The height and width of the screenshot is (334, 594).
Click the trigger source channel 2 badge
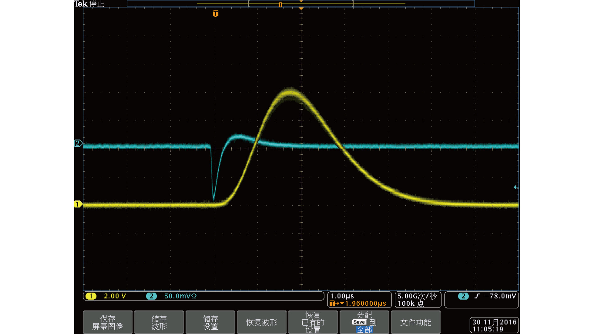[x=463, y=296]
